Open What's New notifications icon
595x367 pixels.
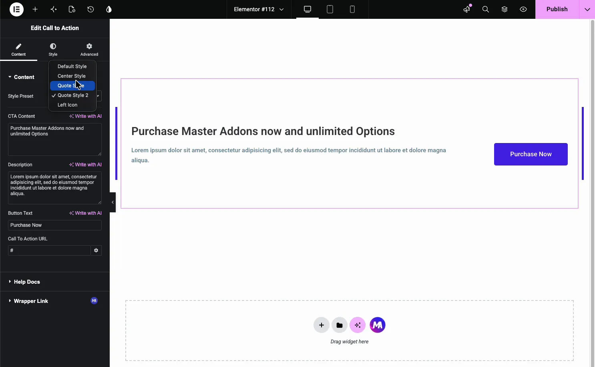point(467,9)
